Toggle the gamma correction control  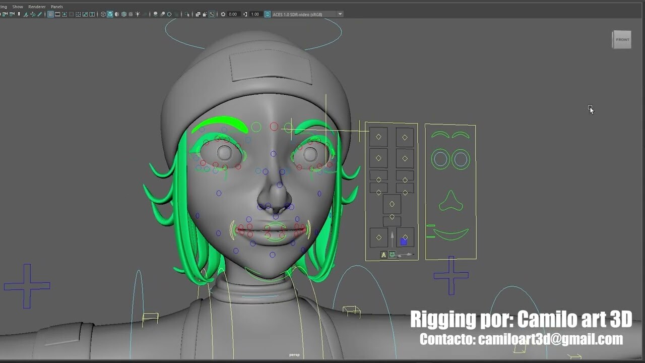pos(245,14)
